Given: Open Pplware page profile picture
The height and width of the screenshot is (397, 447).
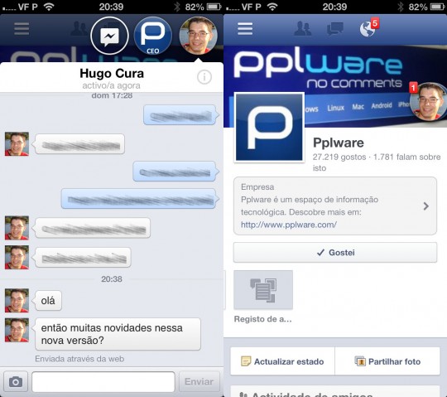Looking at the screenshot, I should click(269, 128).
